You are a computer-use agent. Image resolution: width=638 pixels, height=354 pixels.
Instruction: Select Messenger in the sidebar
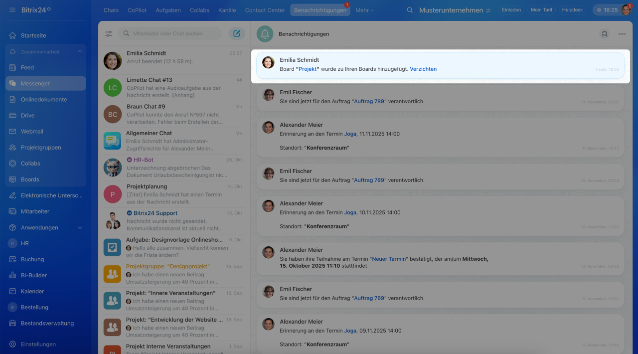point(45,84)
